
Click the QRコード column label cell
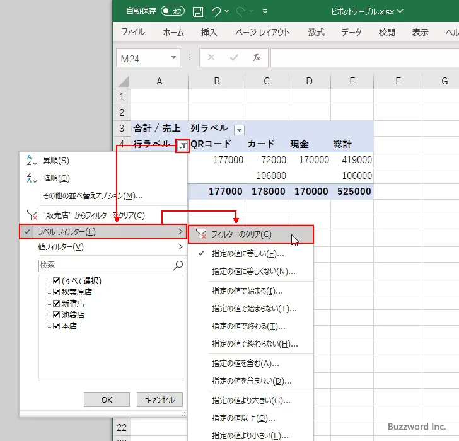point(217,144)
